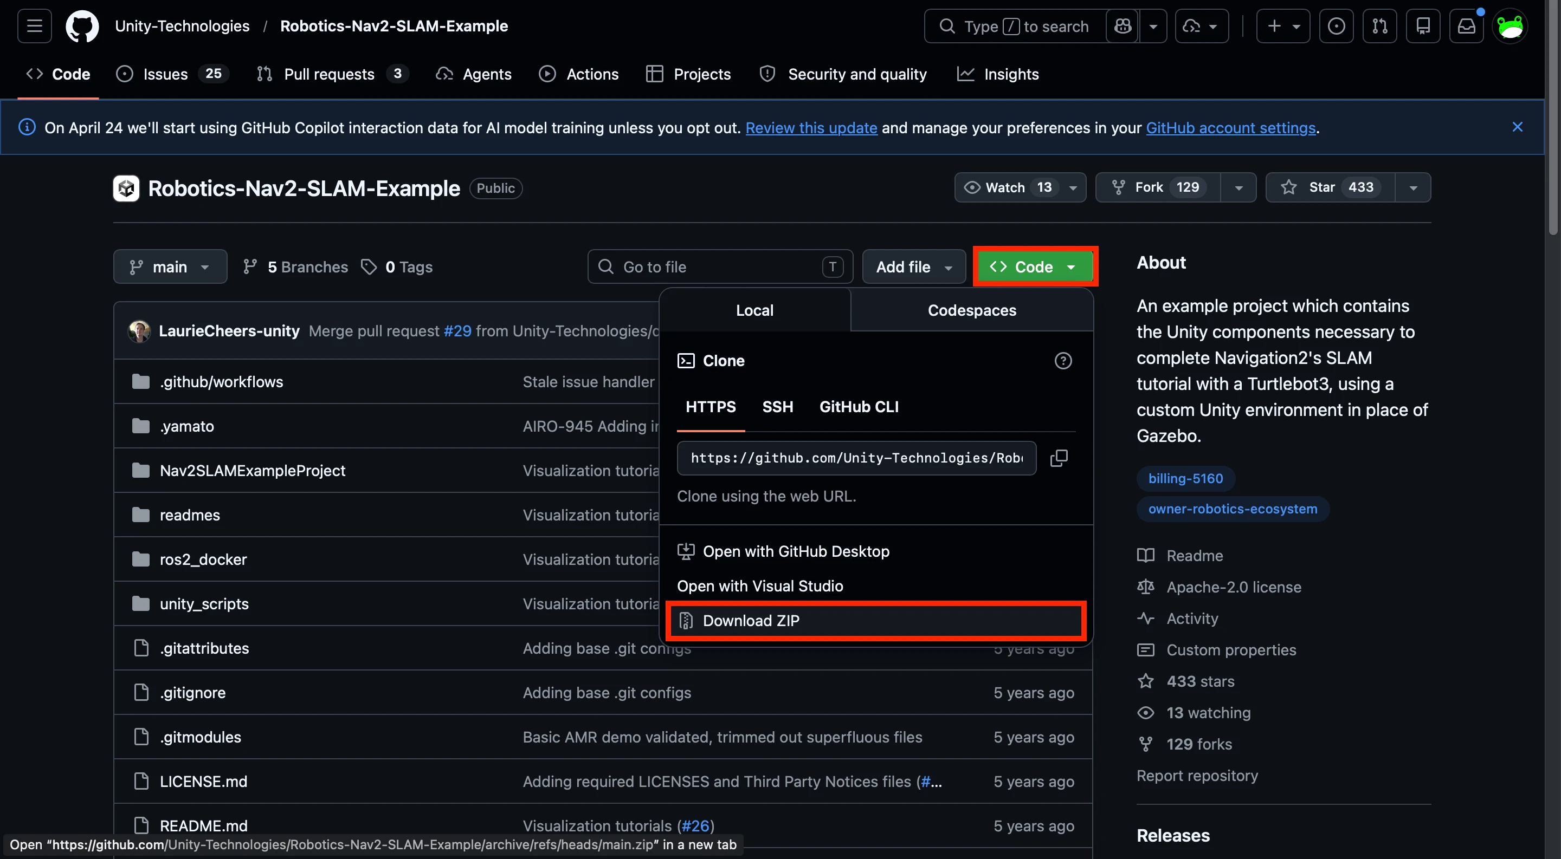Open the create new plus dropdown
This screenshot has width=1561, height=859.
[x=1283, y=26]
